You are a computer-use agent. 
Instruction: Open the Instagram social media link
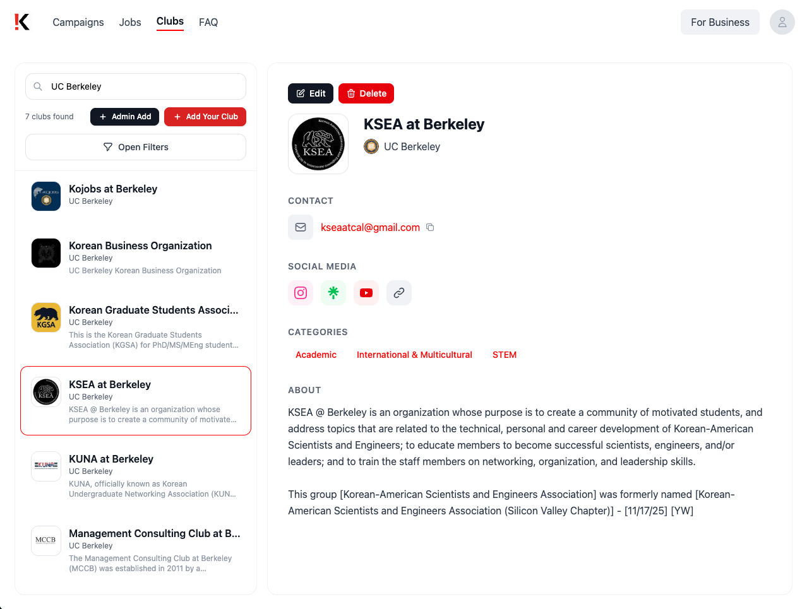pos(301,293)
